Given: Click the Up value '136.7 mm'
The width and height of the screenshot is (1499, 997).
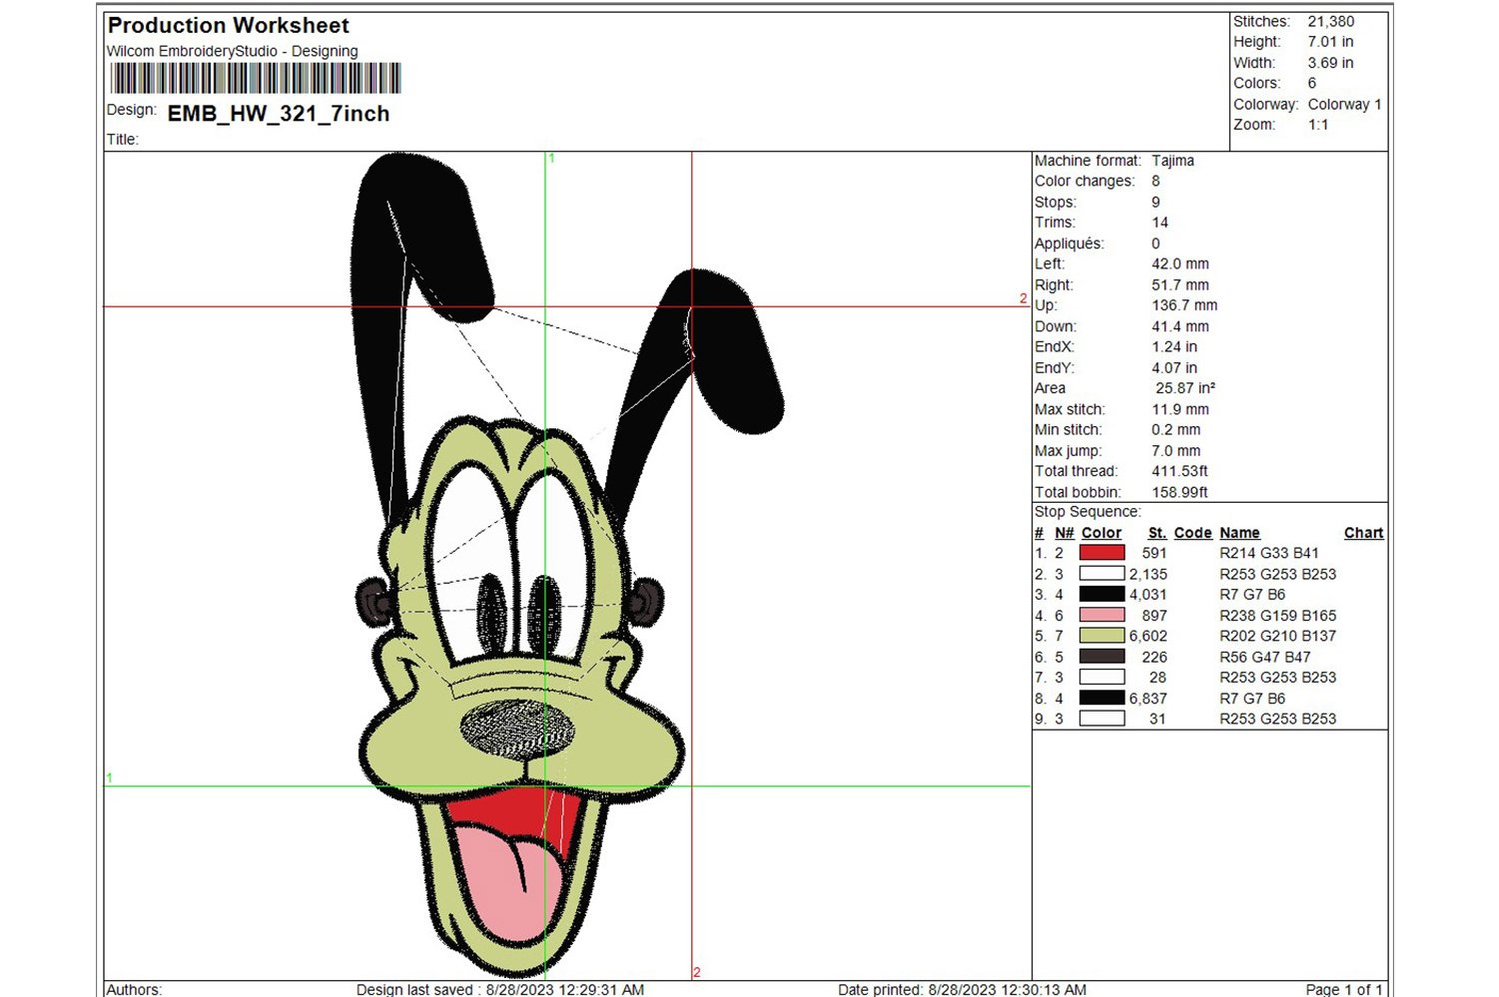Looking at the screenshot, I should tap(1185, 305).
